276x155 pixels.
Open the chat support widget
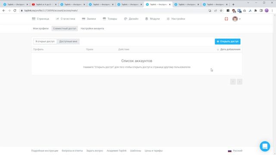click(x=265, y=146)
